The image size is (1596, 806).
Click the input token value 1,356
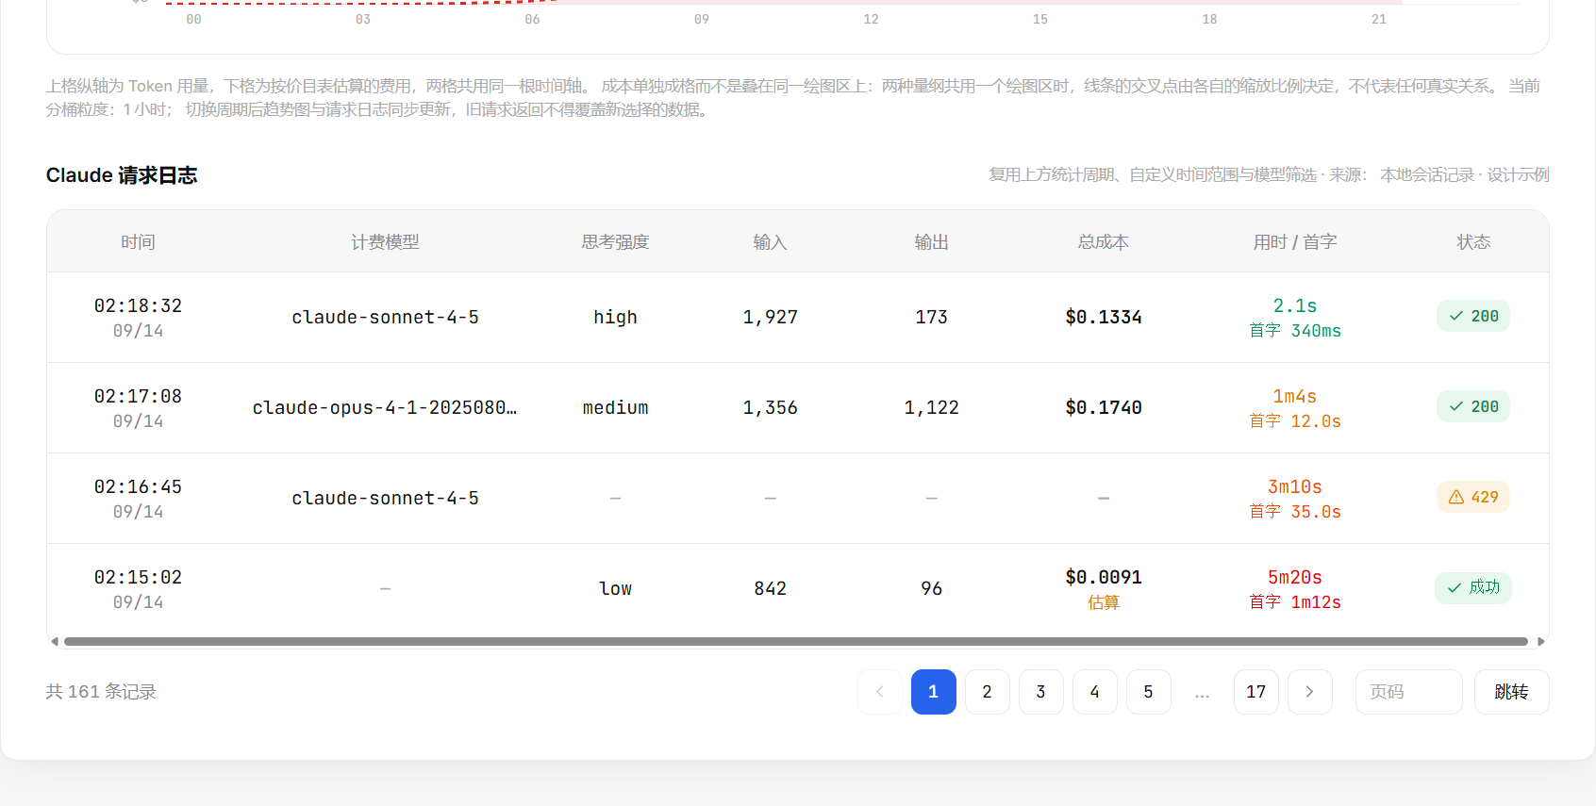tap(770, 408)
